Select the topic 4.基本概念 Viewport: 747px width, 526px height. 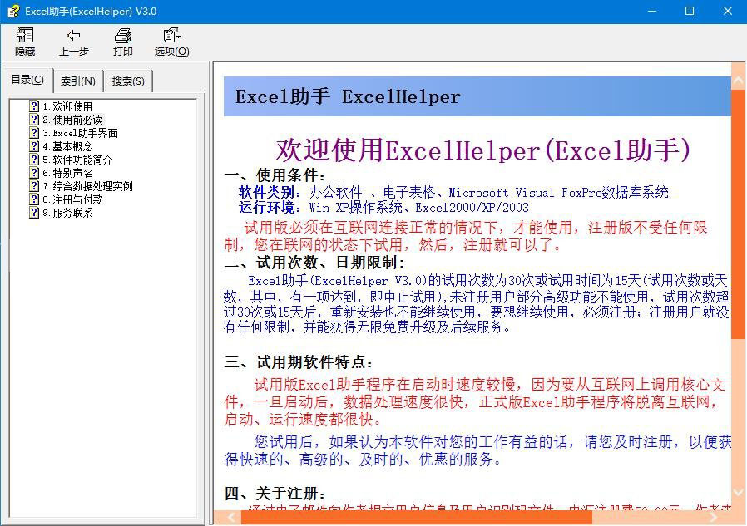pos(67,146)
